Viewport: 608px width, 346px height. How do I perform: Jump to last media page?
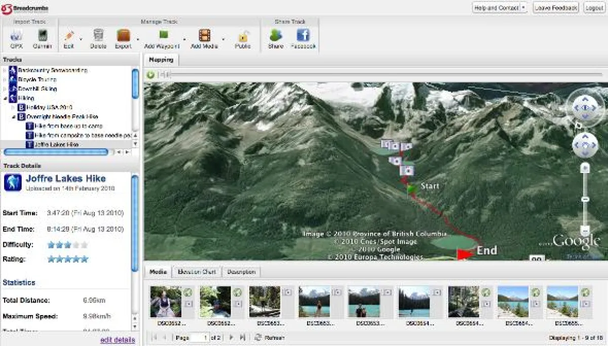pos(242,337)
